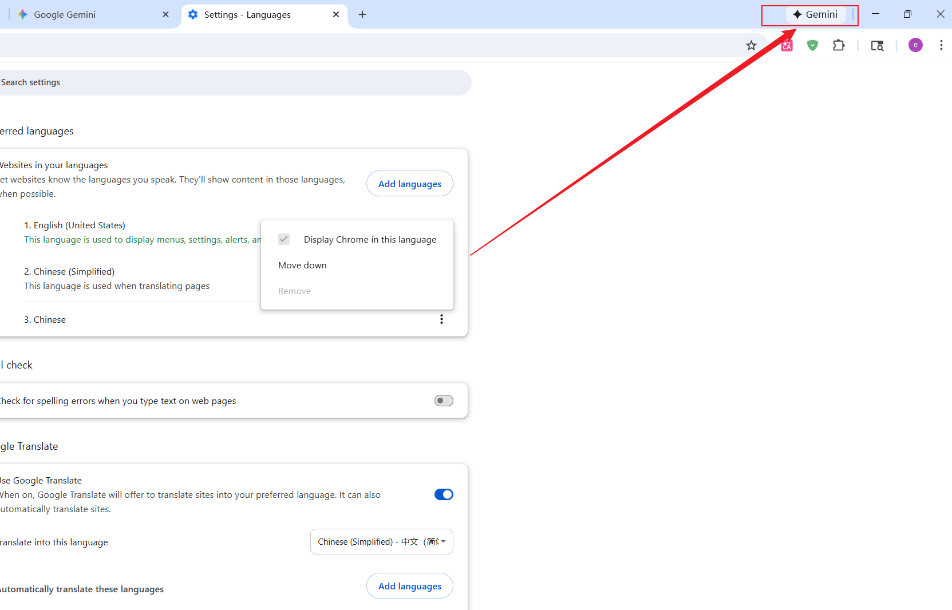
Task: Open the Translate into this language dropdown
Action: click(381, 541)
